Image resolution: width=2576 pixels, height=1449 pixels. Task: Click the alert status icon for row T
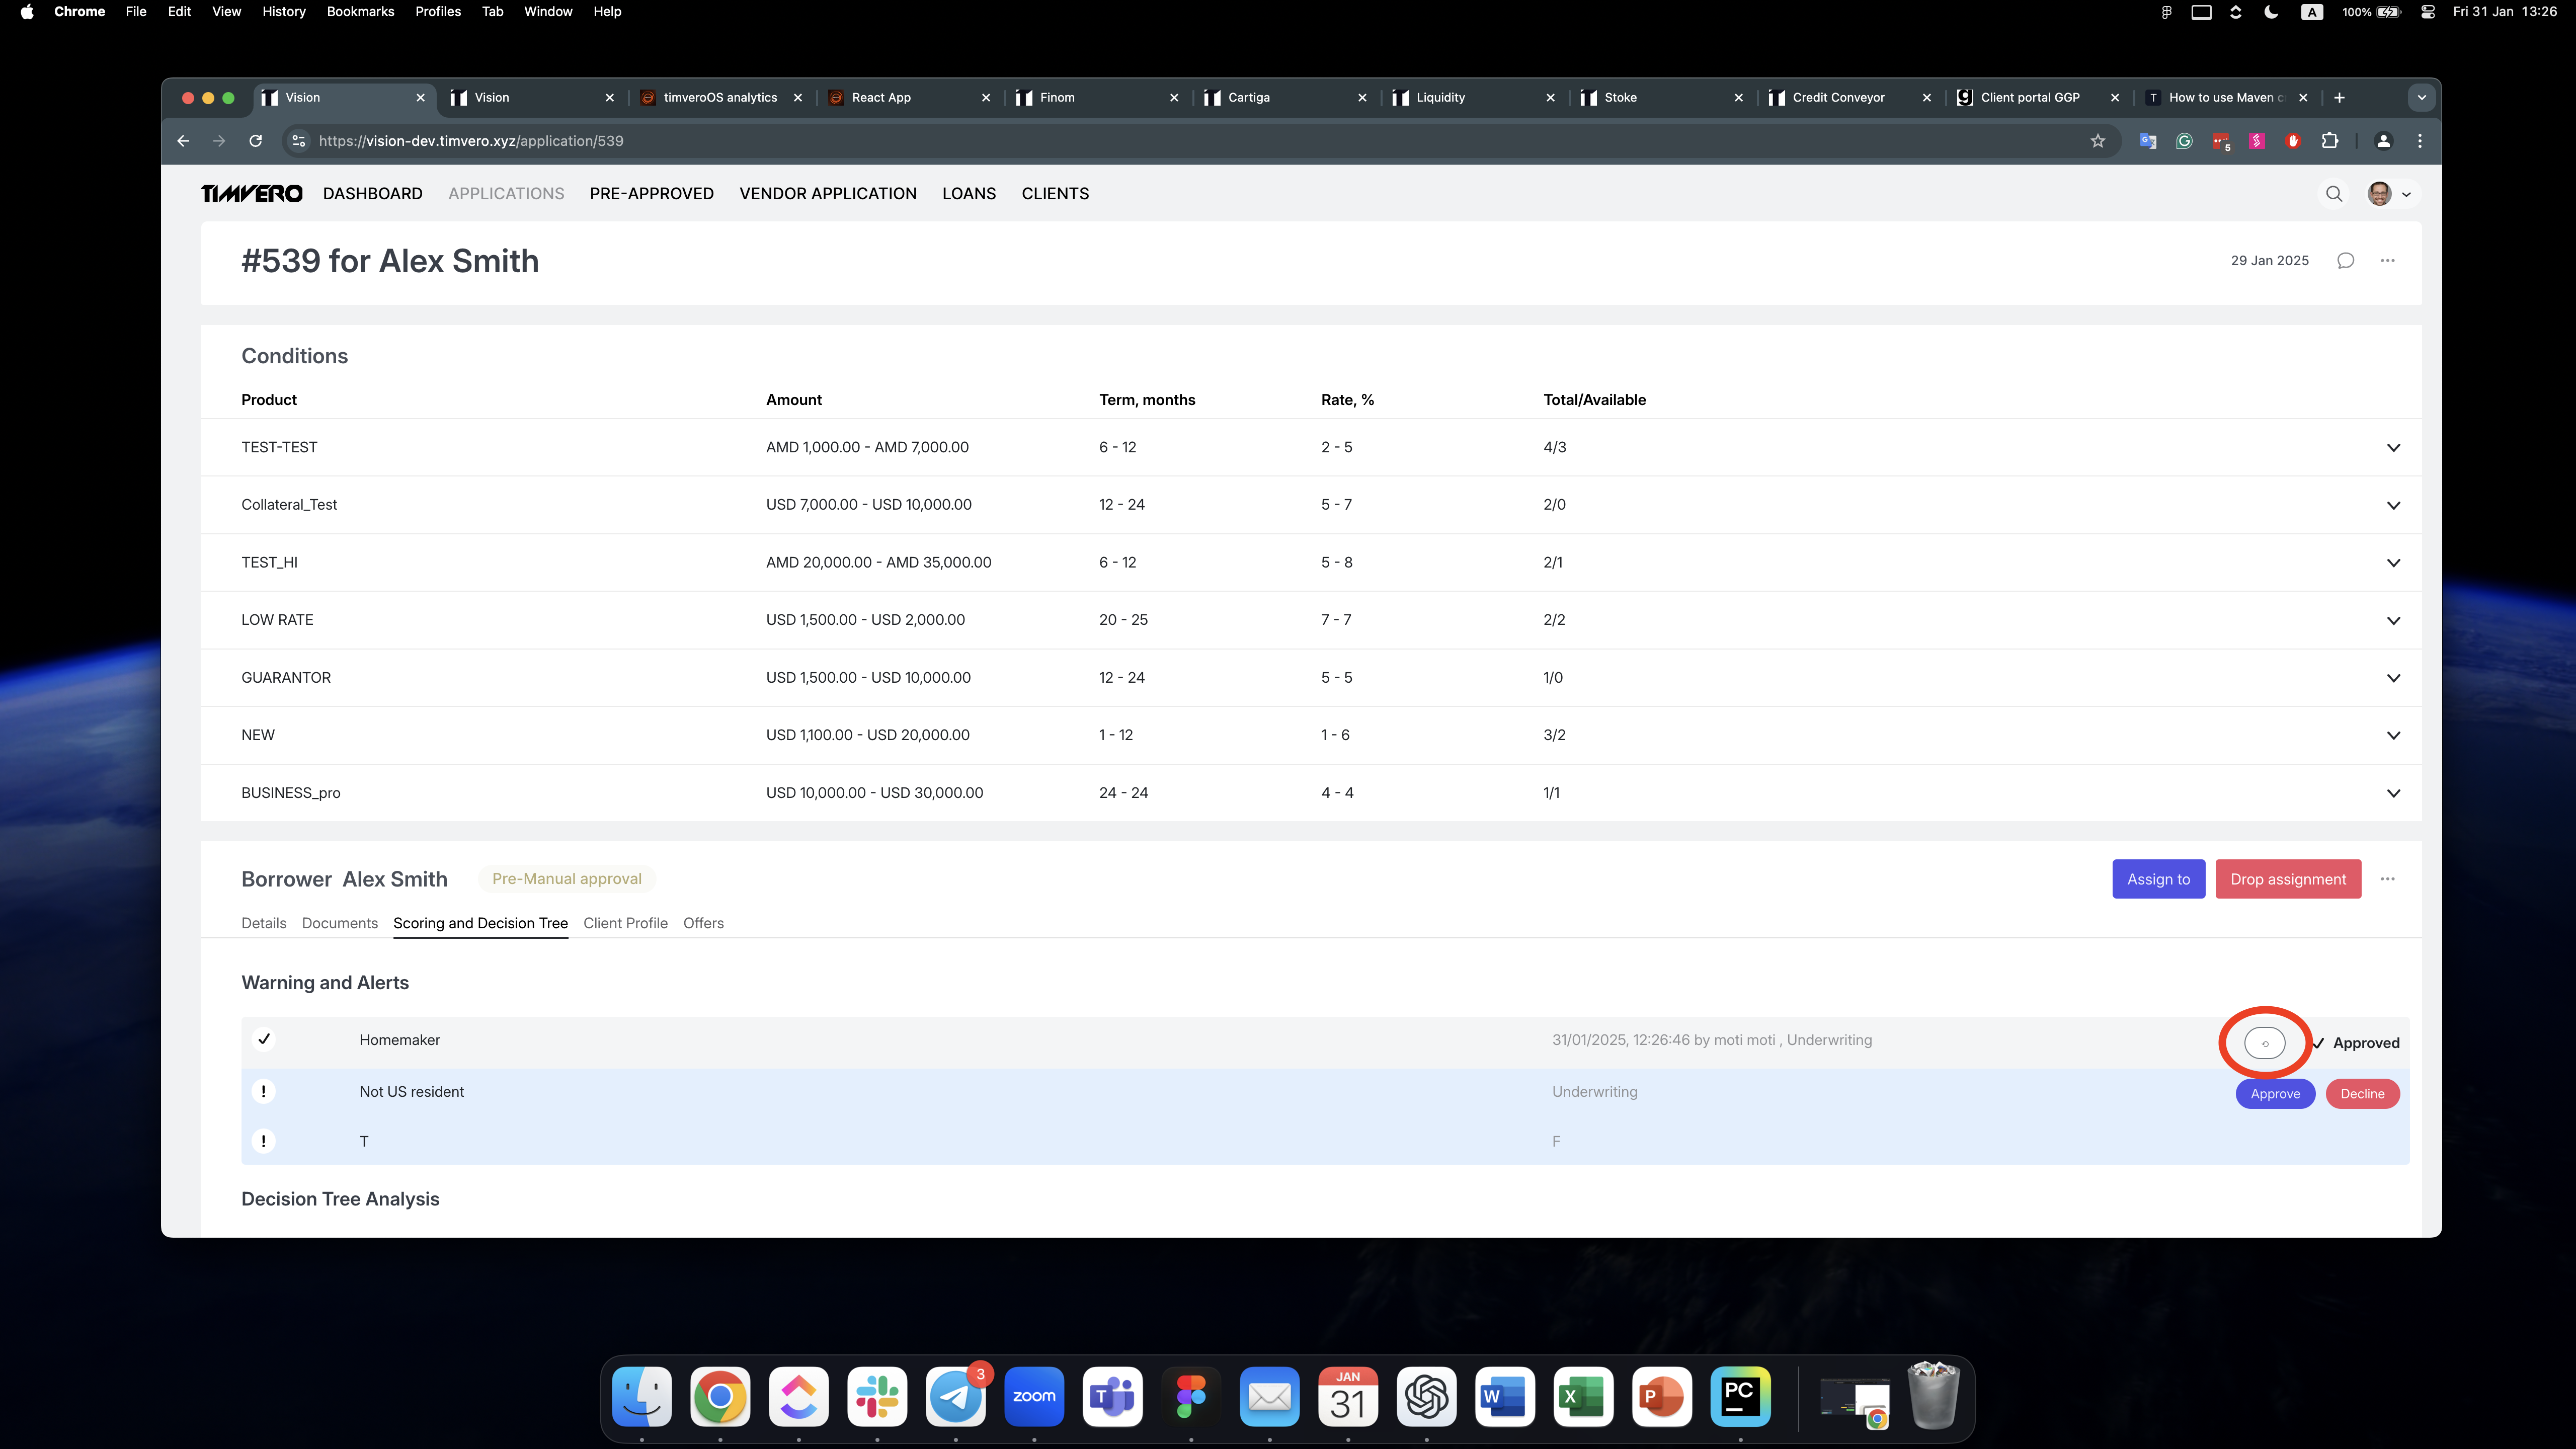[x=264, y=1141]
